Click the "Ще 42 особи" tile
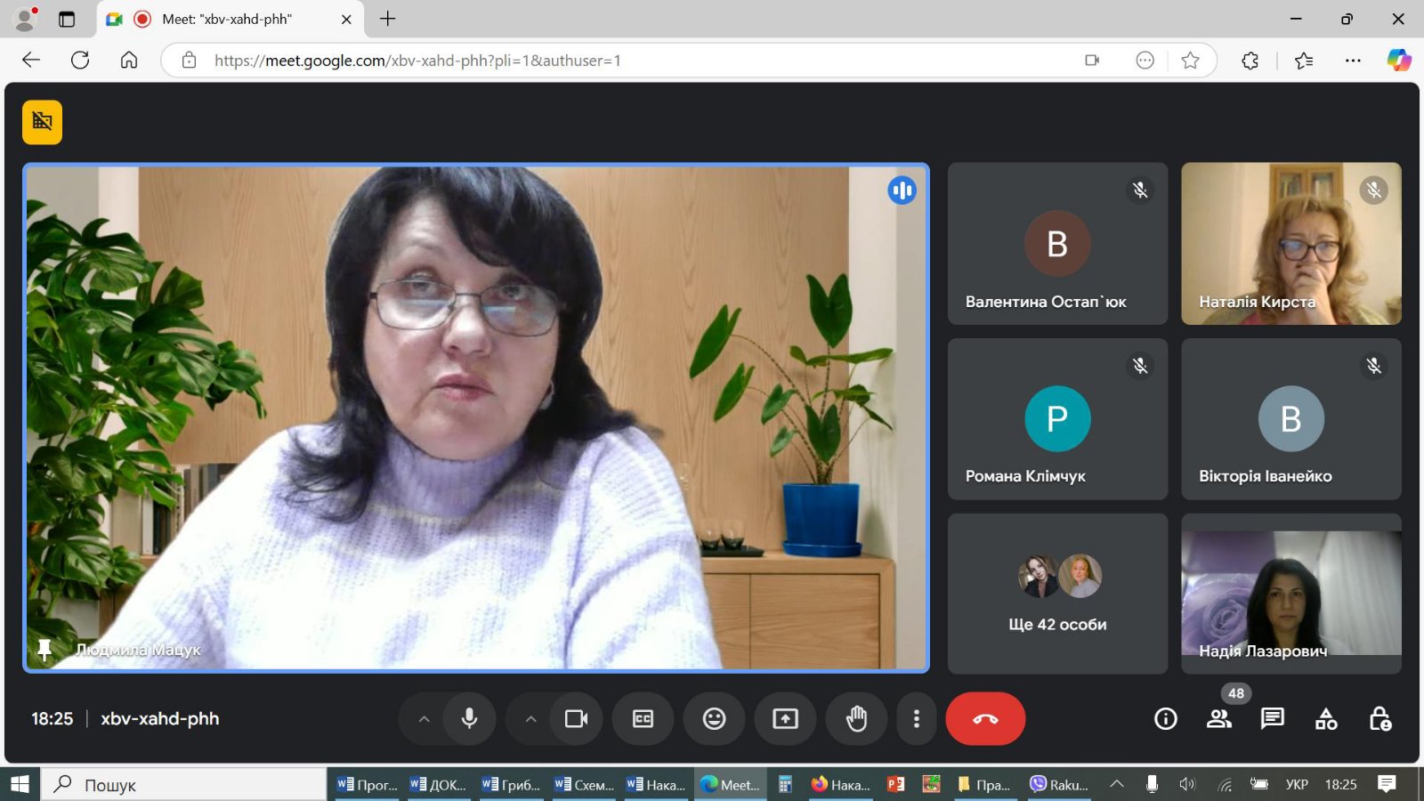Viewport: 1424px width, 801px height. (1057, 594)
